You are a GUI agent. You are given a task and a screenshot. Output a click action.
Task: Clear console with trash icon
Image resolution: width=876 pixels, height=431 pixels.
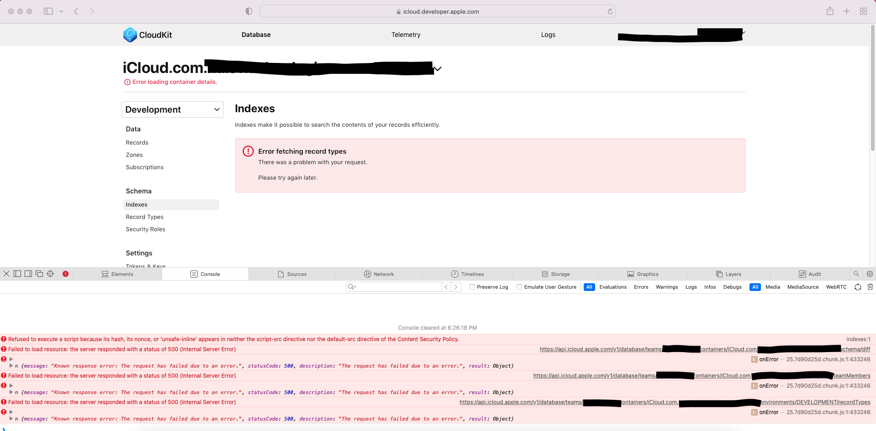(870, 287)
